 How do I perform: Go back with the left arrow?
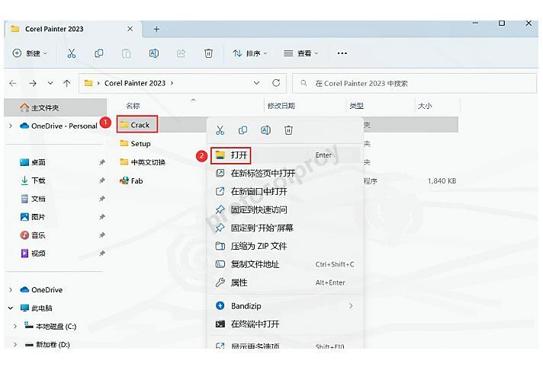[13, 83]
